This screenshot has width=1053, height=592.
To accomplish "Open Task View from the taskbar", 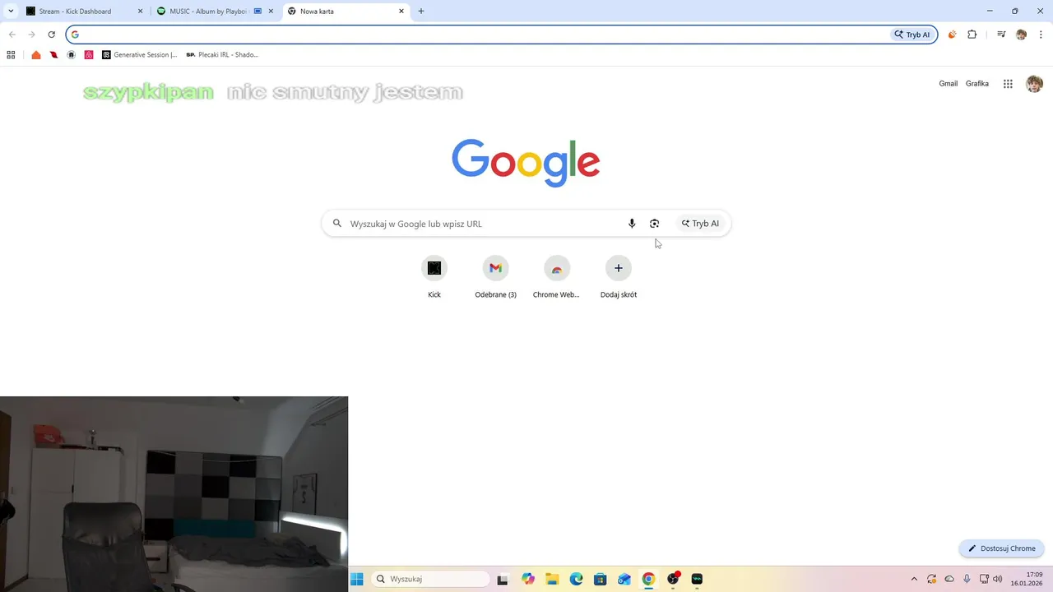I will click(503, 579).
